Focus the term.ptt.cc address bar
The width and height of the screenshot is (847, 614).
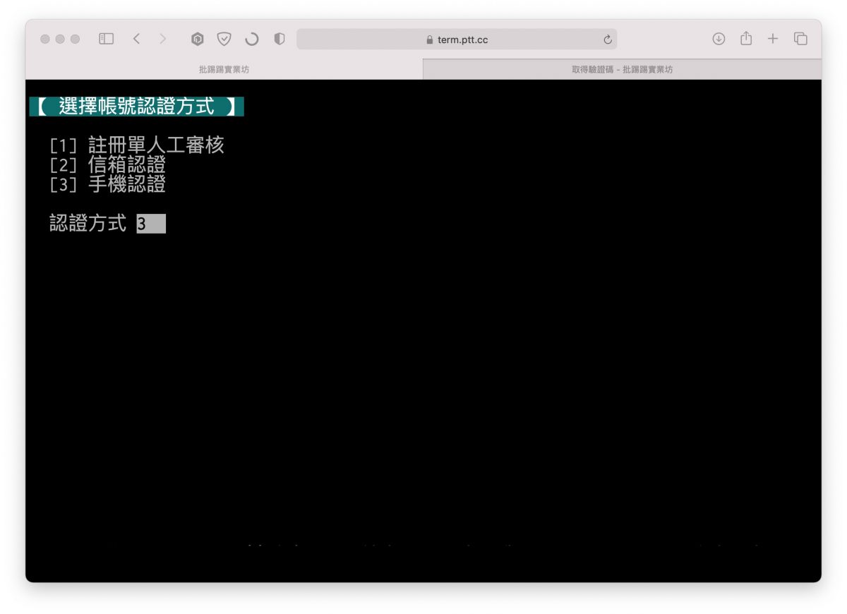point(457,40)
